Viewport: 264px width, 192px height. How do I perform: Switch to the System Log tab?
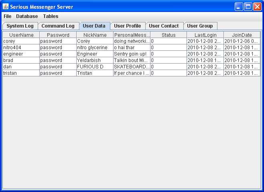click(20, 26)
